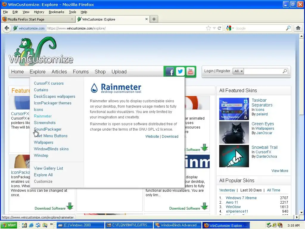
Task: Open the pelaird author link
Action: [x=262, y=114]
